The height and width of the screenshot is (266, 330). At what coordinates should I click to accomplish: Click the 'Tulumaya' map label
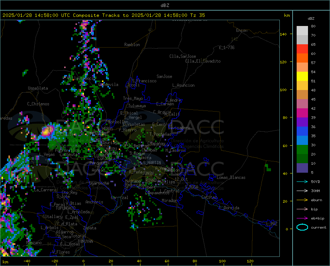(137, 106)
